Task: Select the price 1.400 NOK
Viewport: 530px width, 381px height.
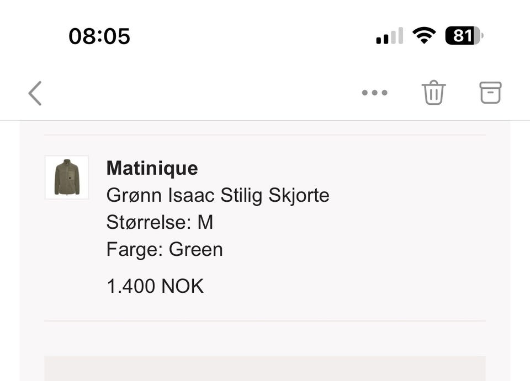Action: tap(155, 286)
